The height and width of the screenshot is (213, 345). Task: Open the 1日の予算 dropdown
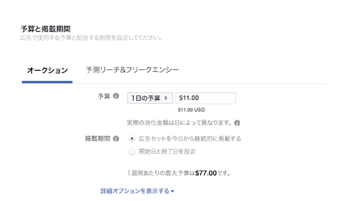pyautogui.click(x=150, y=98)
